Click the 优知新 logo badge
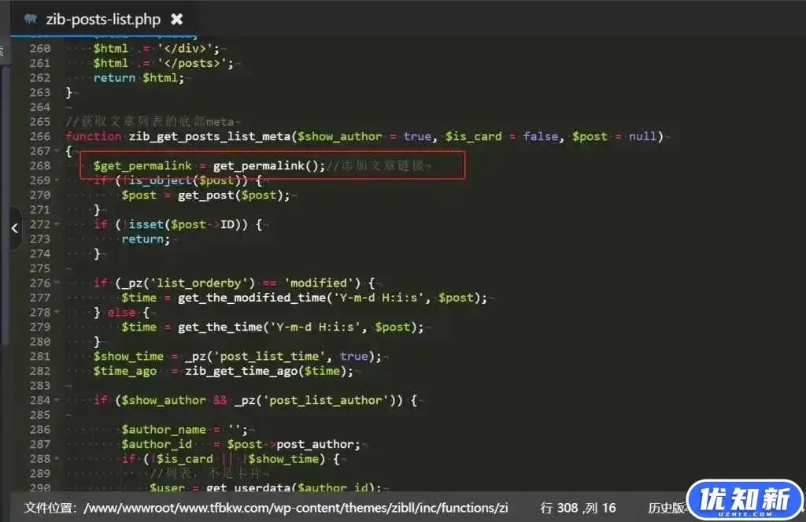Viewport: 806px width, 522px height. pos(744,500)
